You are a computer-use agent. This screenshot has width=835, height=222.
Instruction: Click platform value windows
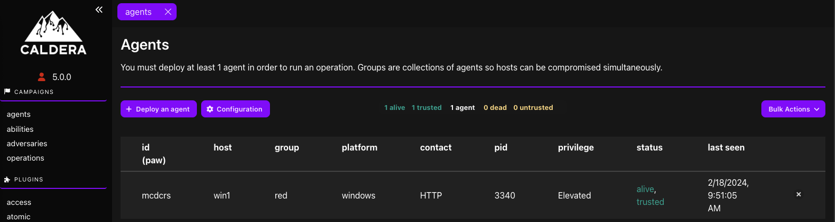click(359, 195)
